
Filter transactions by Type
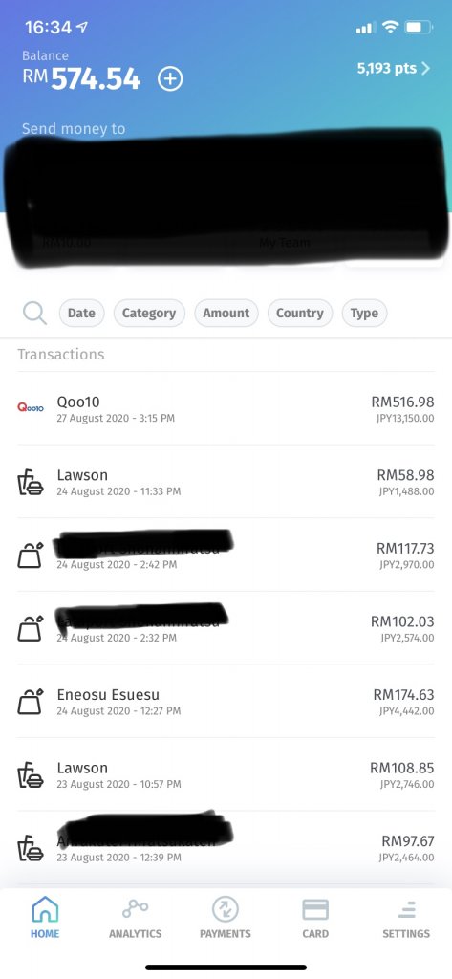pos(364,313)
